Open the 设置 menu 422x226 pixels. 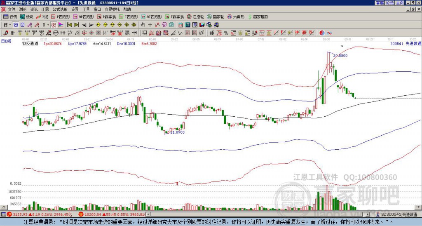coord(75,9)
